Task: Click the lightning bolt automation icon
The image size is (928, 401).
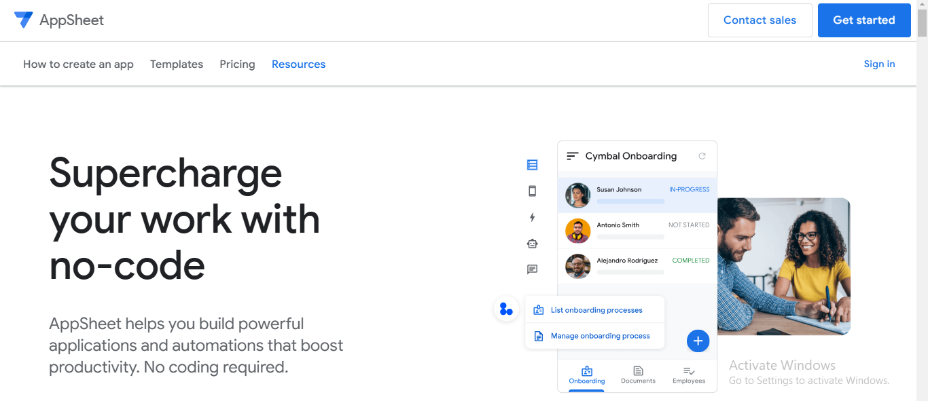Action: pyautogui.click(x=532, y=217)
